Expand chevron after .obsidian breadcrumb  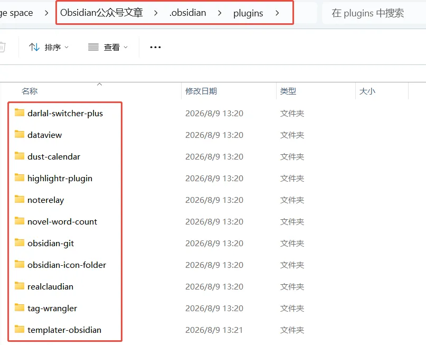[220, 13]
